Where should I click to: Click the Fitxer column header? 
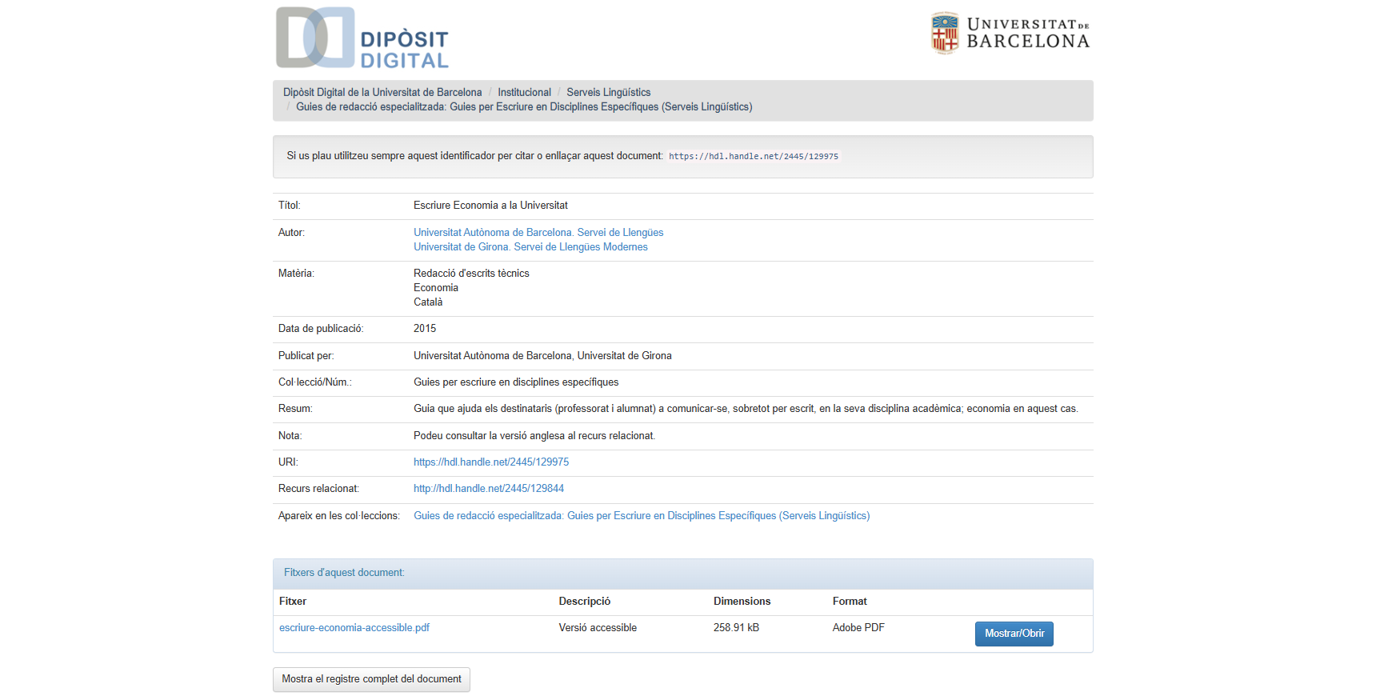(x=293, y=602)
